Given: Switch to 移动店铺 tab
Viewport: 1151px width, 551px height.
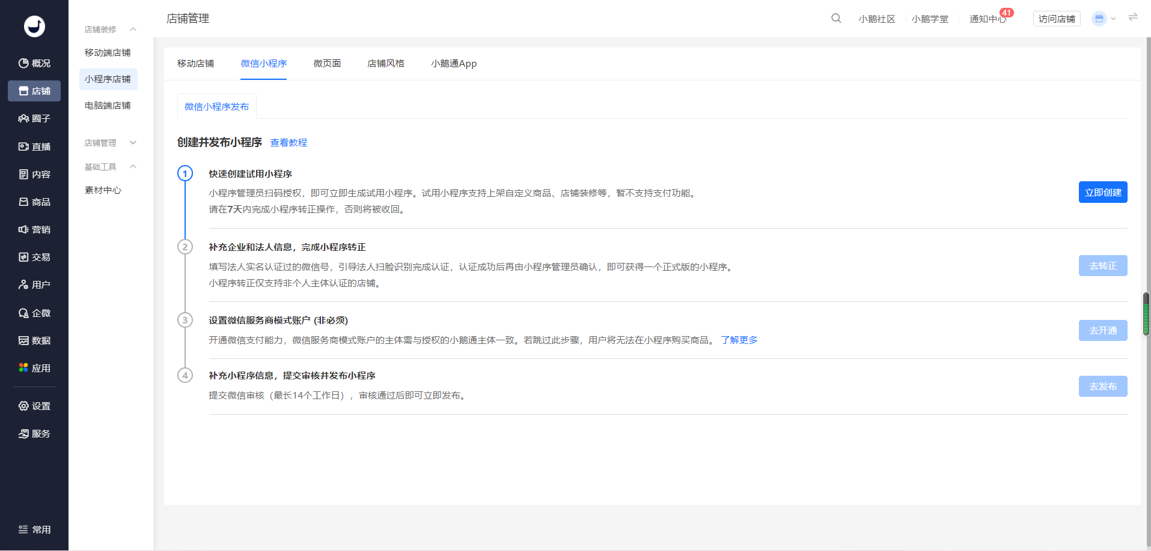Looking at the screenshot, I should click(195, 64).
